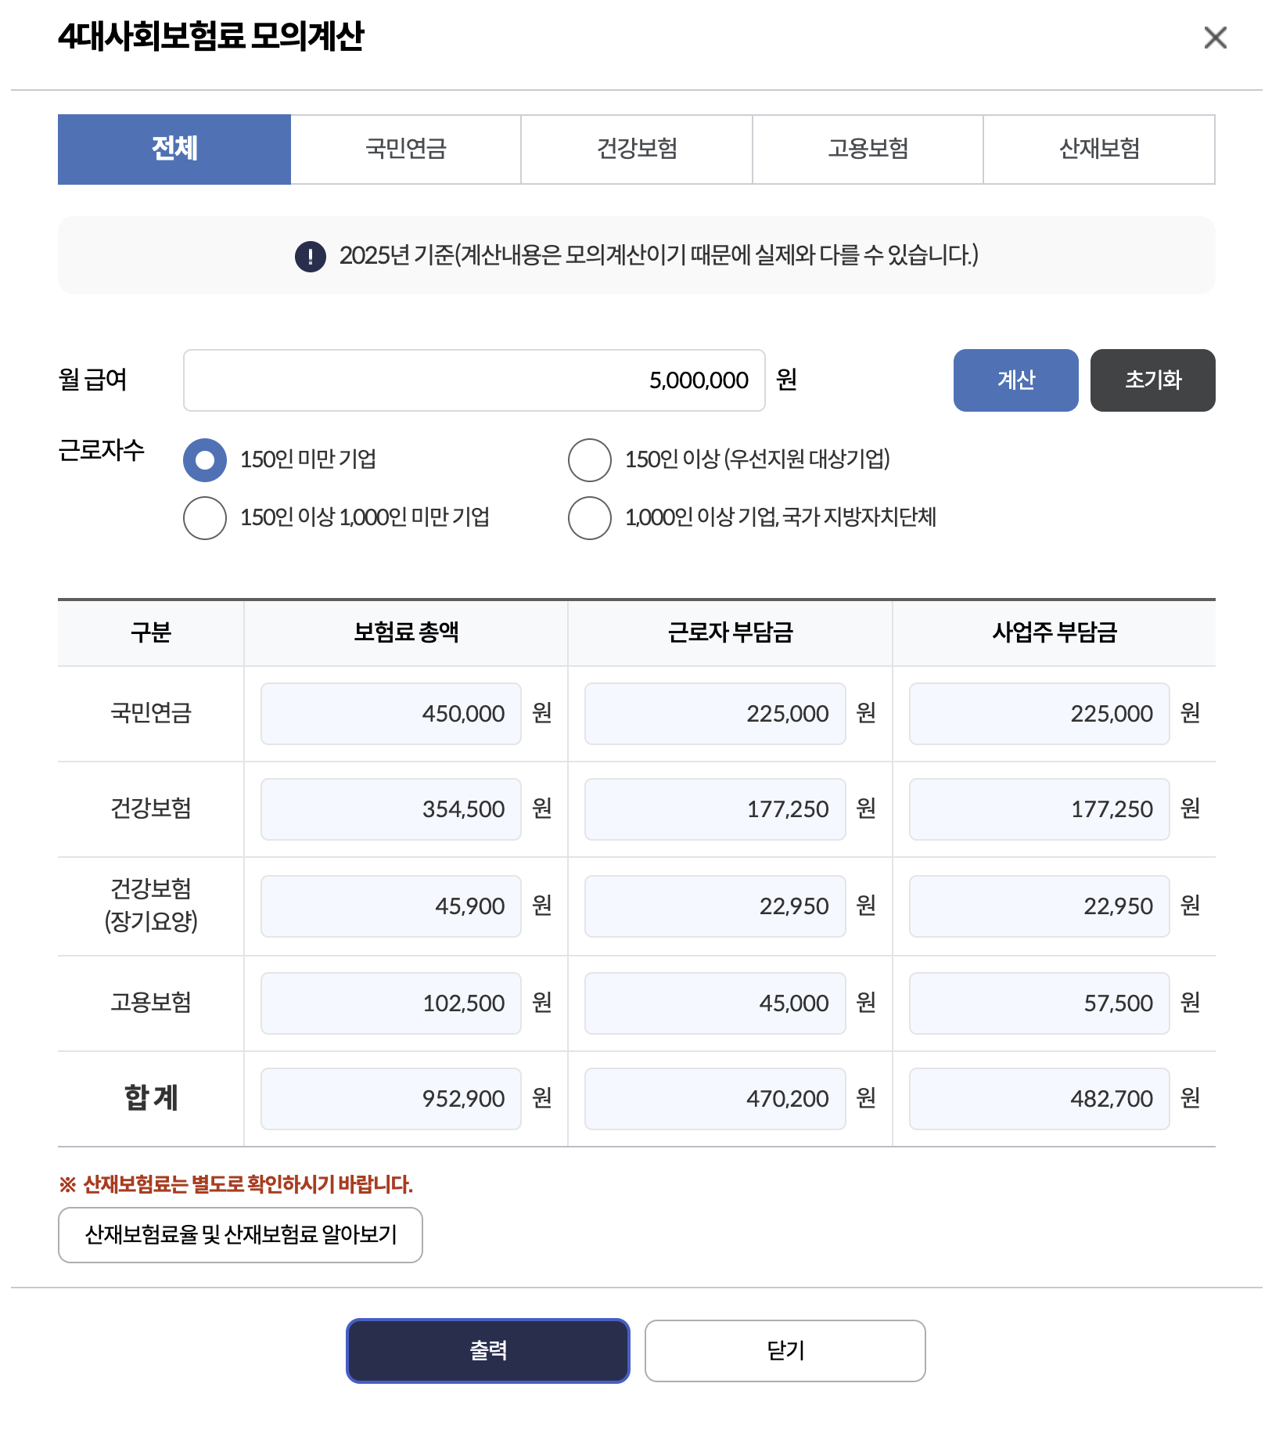Image resolution: width=1272 pixels, height=1448 pixels.
Task: Click the 국민연금 total premium field
Action: [390, 713]
